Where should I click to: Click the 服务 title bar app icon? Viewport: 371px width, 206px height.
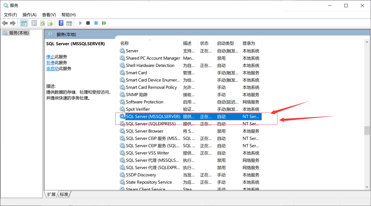click(x=6, y=5)
